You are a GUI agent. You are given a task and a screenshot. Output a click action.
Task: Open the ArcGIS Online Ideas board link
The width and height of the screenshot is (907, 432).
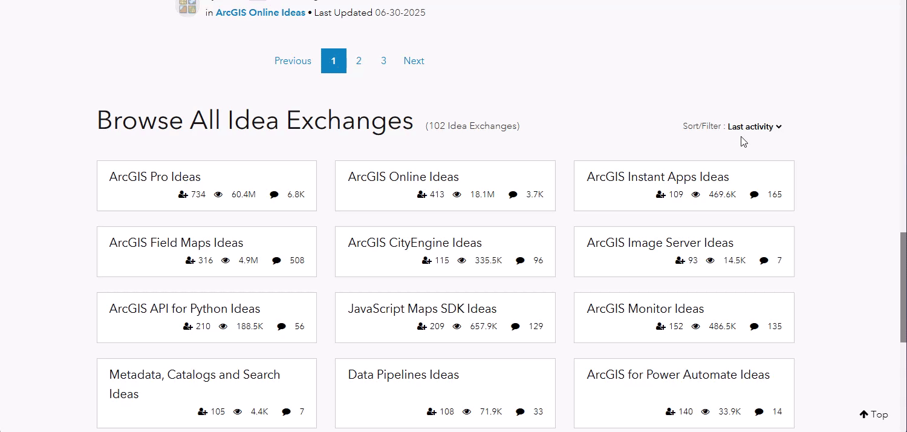point(261,12)
